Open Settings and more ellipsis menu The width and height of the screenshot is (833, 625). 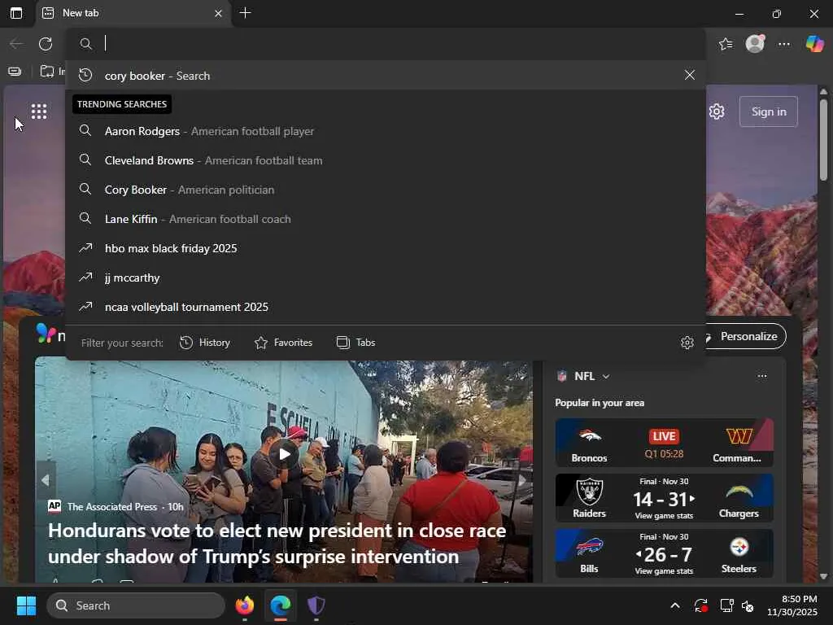pyautogui.click(x=784, y=44)
